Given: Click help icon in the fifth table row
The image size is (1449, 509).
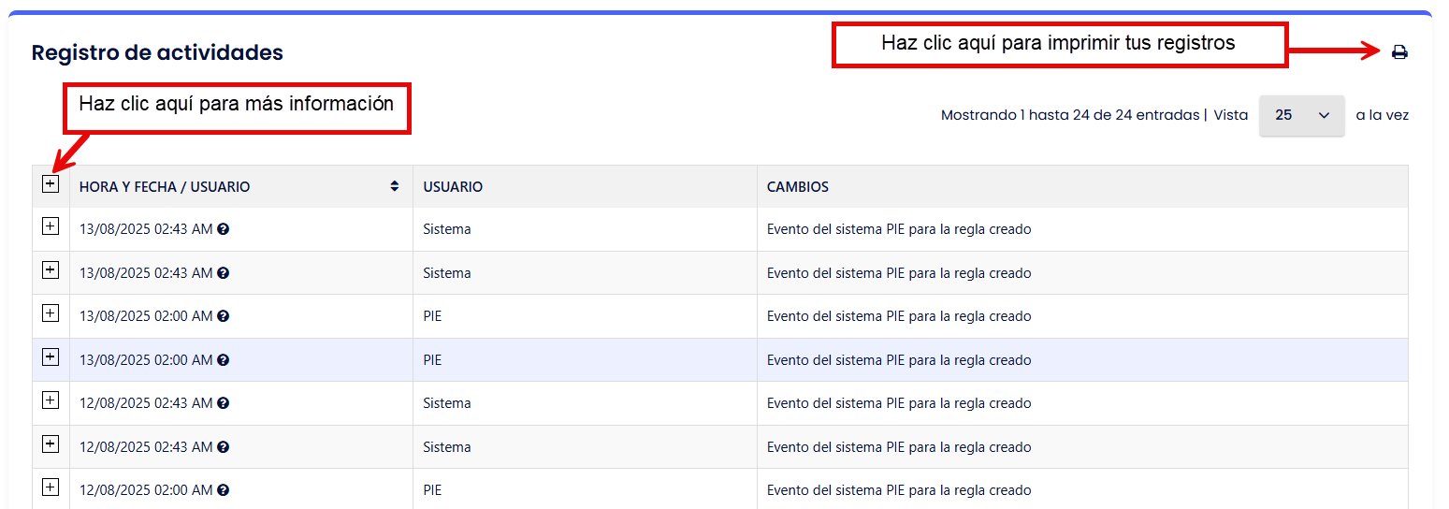Looking at the screenshot, I should pos(224,403).
